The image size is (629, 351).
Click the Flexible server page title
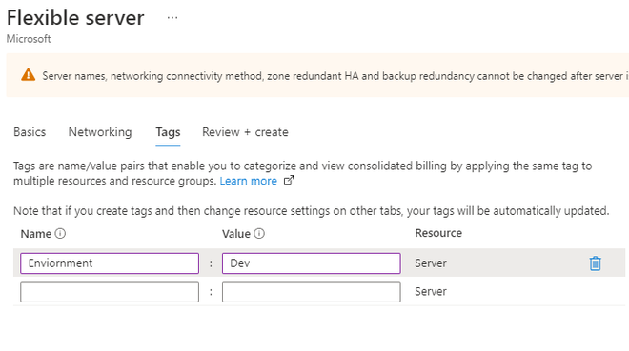pos(75,18)
